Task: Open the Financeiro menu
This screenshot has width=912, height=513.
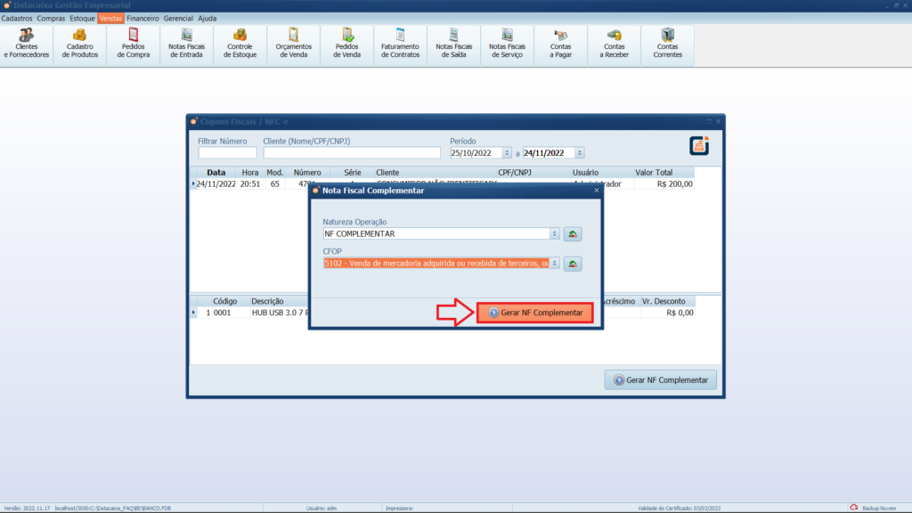Action: (142, 18)
